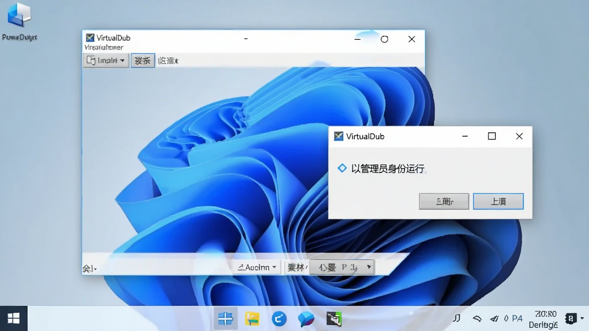Click the '以管理员身份运行' text in dialog
Image resolution: width=589 pixels, height=331 pixels.
pyautogui.click(x=388, y=168)
